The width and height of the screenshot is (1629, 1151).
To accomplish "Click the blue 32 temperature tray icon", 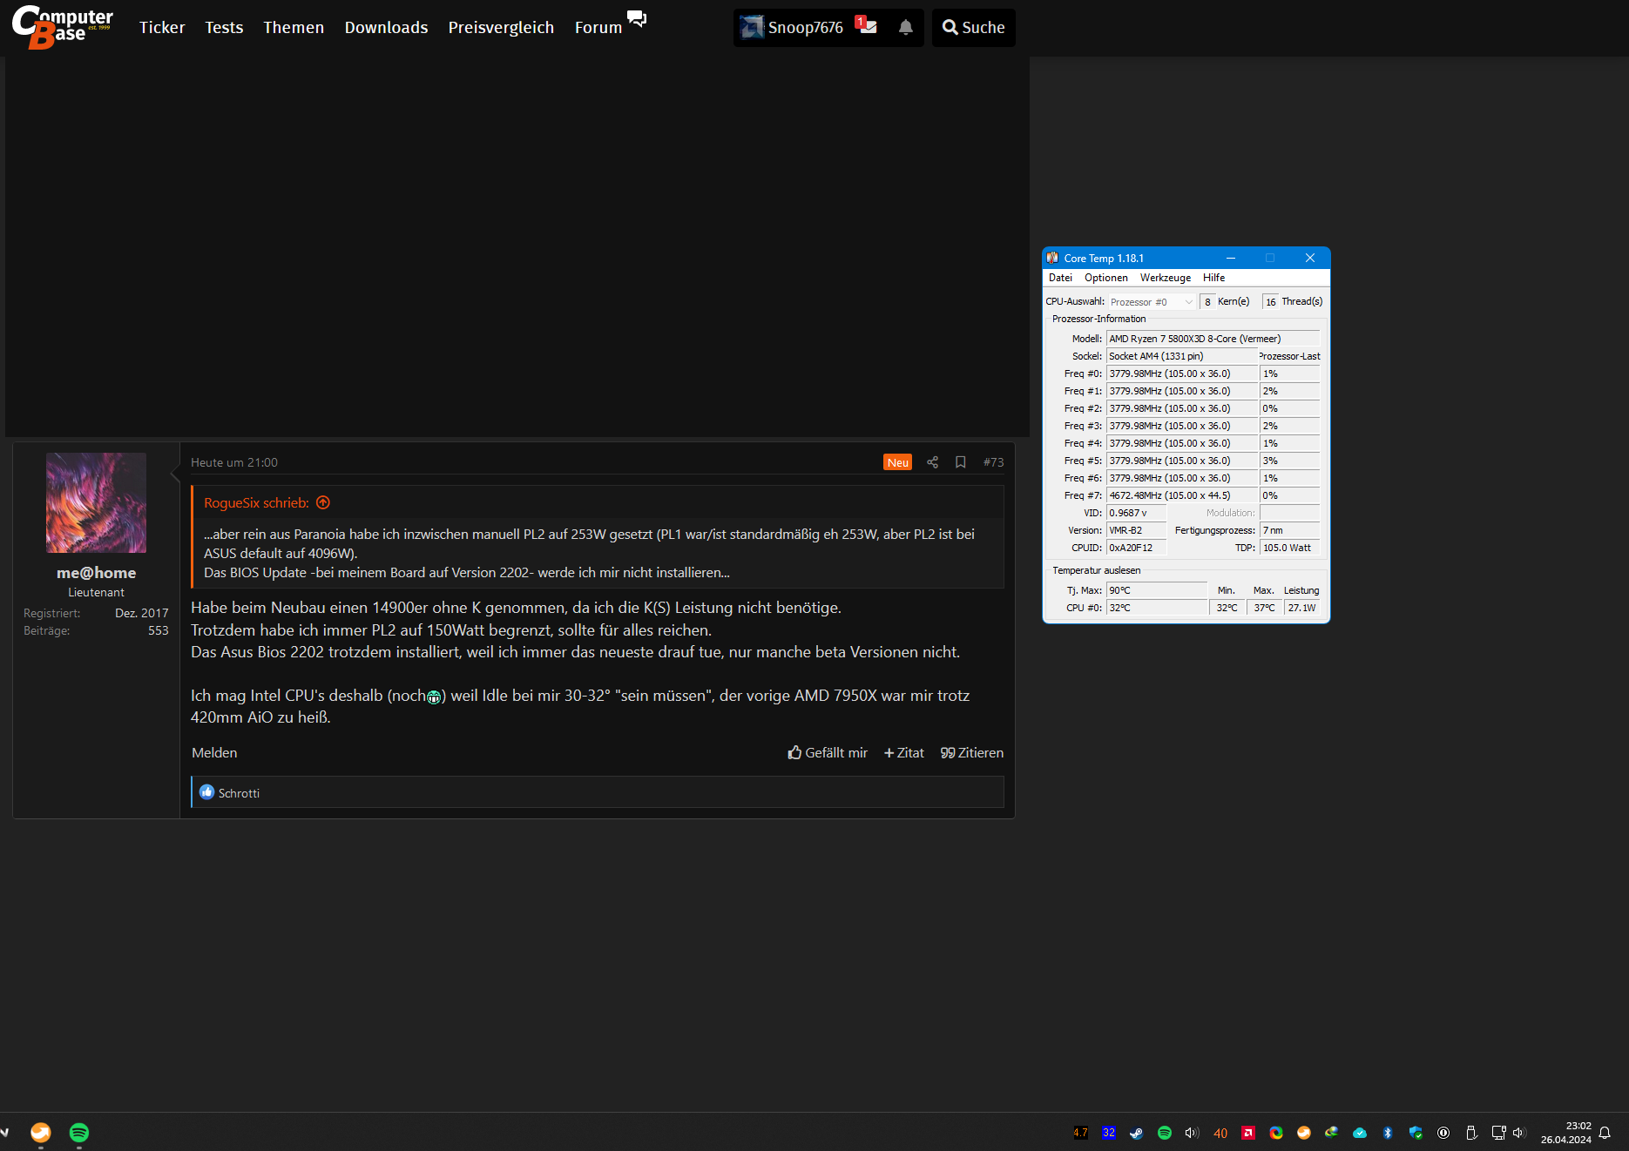I will tap(1109, 1133).
